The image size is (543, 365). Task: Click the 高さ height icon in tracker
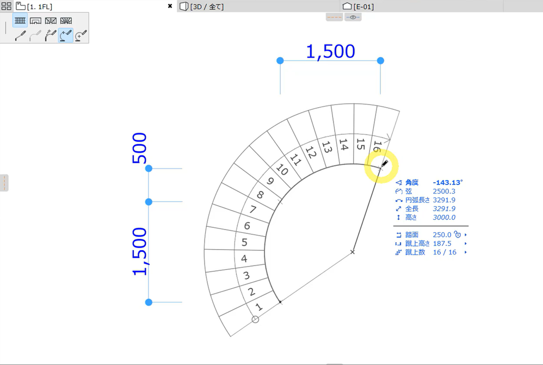[x=399, y=218]
